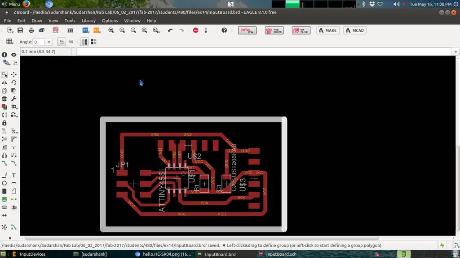The width and height of the screenshot is (460, 258).
Task: Select the Meander tool
Action: click(x=4, y=155)
